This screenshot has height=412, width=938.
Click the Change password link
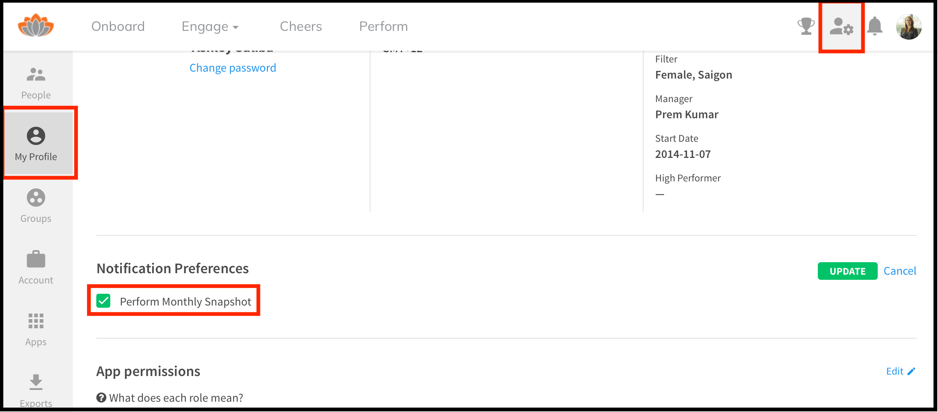pos(233,68)
